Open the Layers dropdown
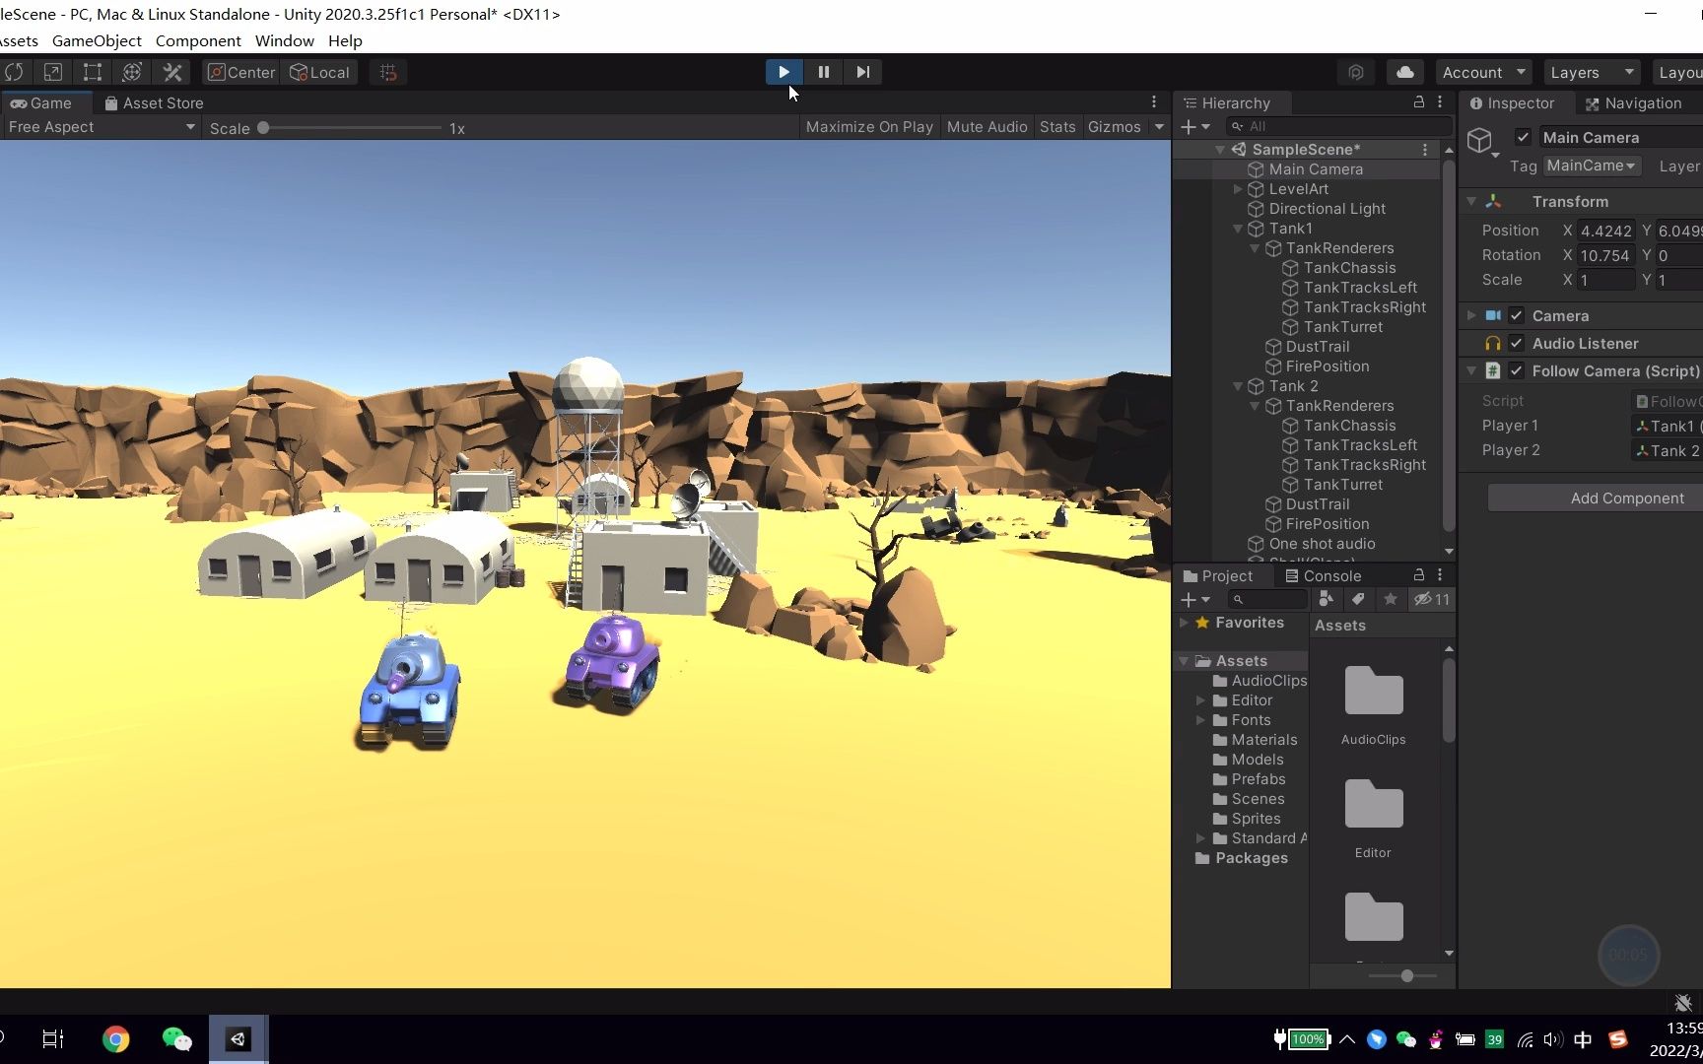The height and width of the screenshot is (1064, 1703). 1590,72
